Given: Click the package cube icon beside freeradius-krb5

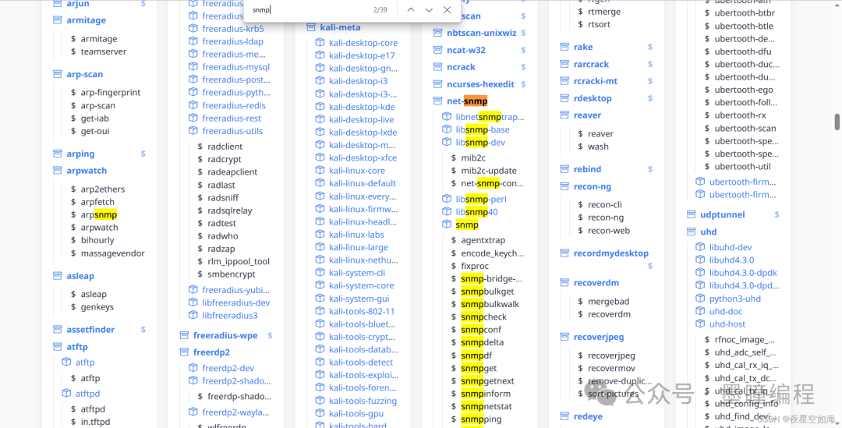Looking at the screenshot, I should point(193,29).
